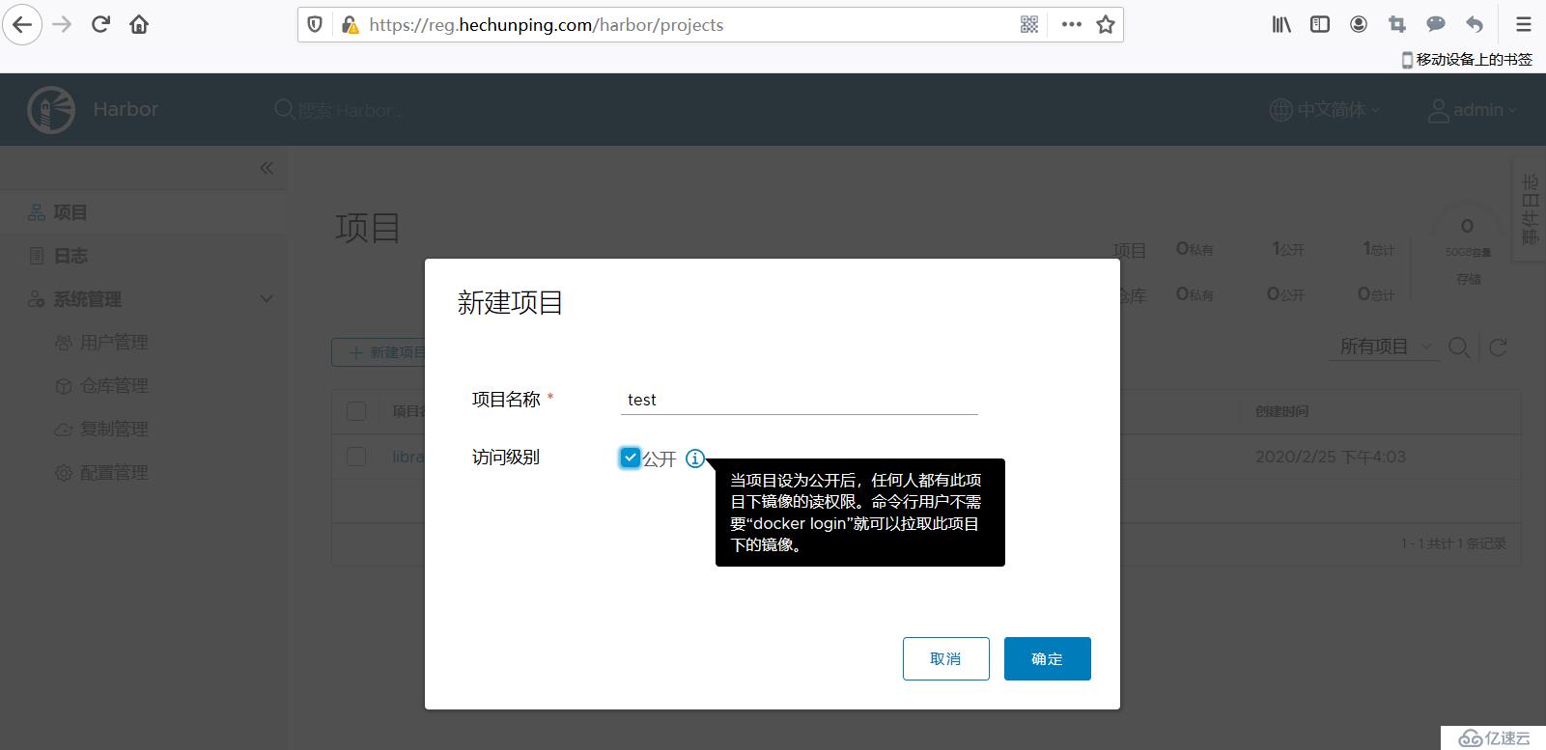
Task: Uncheck the 公开 checkbox
Action: point(631,458)
